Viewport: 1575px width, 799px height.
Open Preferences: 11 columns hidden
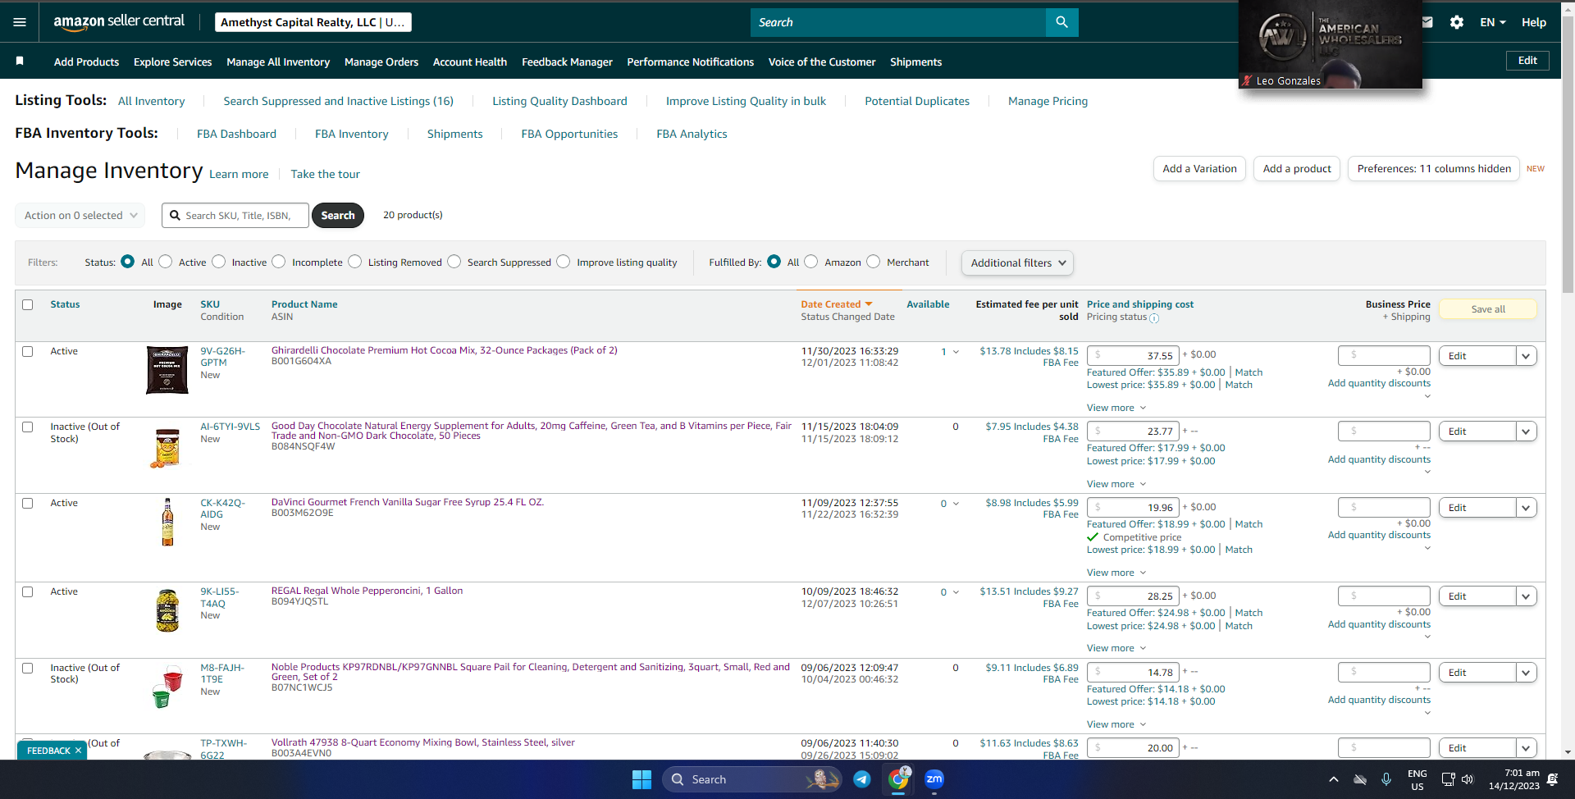tap(1434, 169)
